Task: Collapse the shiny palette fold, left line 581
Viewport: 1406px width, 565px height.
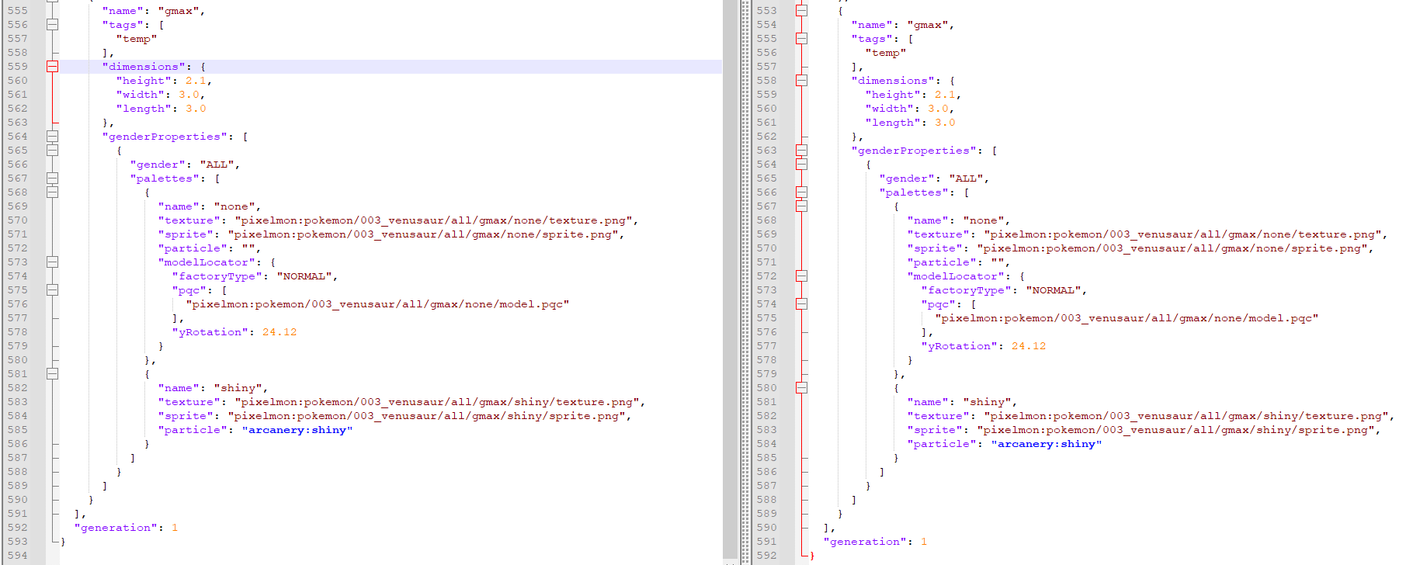Action: 52,374
